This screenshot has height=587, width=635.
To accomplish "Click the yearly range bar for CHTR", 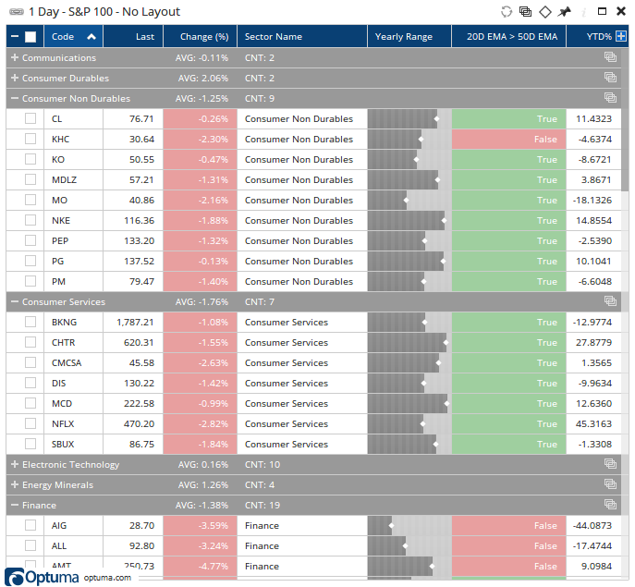I will [409, 342].
